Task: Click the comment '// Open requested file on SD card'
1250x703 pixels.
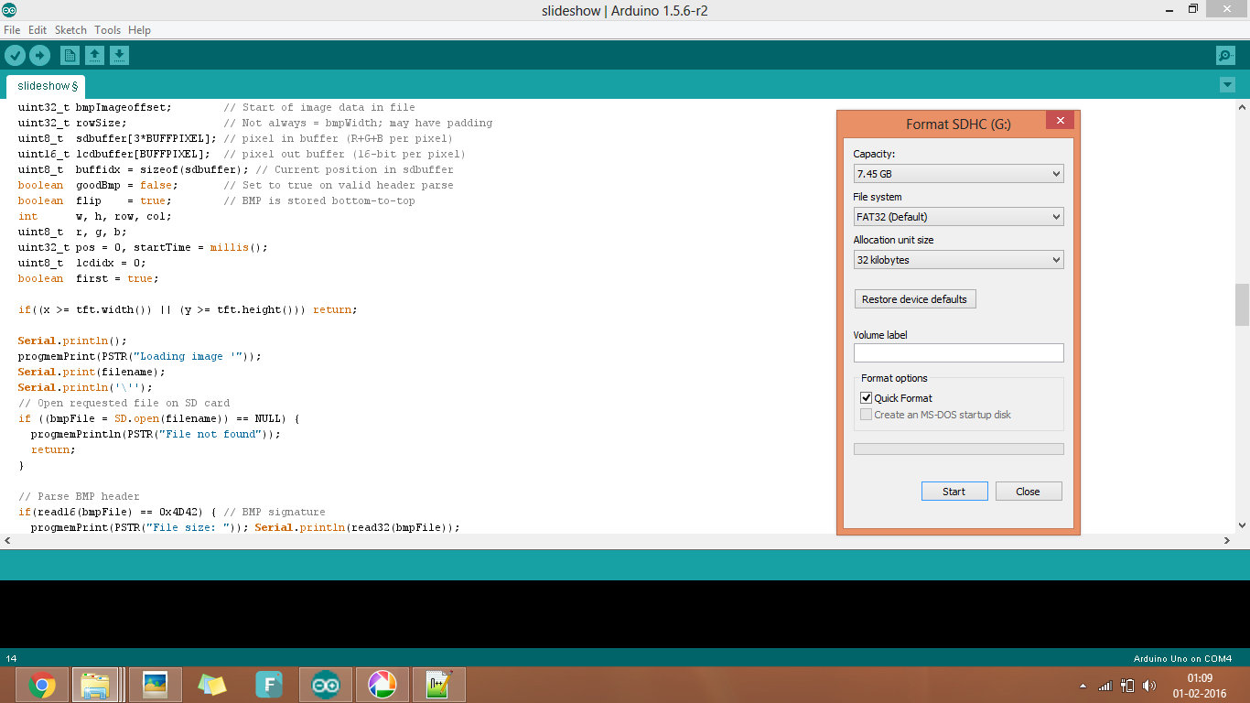Action: 124,403
